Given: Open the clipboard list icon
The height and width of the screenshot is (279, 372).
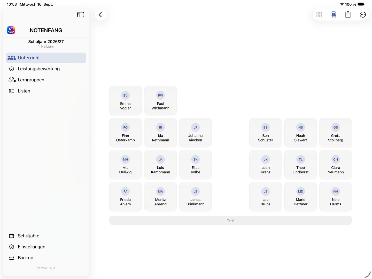Looking at the screenshot, I should point(348,15).
